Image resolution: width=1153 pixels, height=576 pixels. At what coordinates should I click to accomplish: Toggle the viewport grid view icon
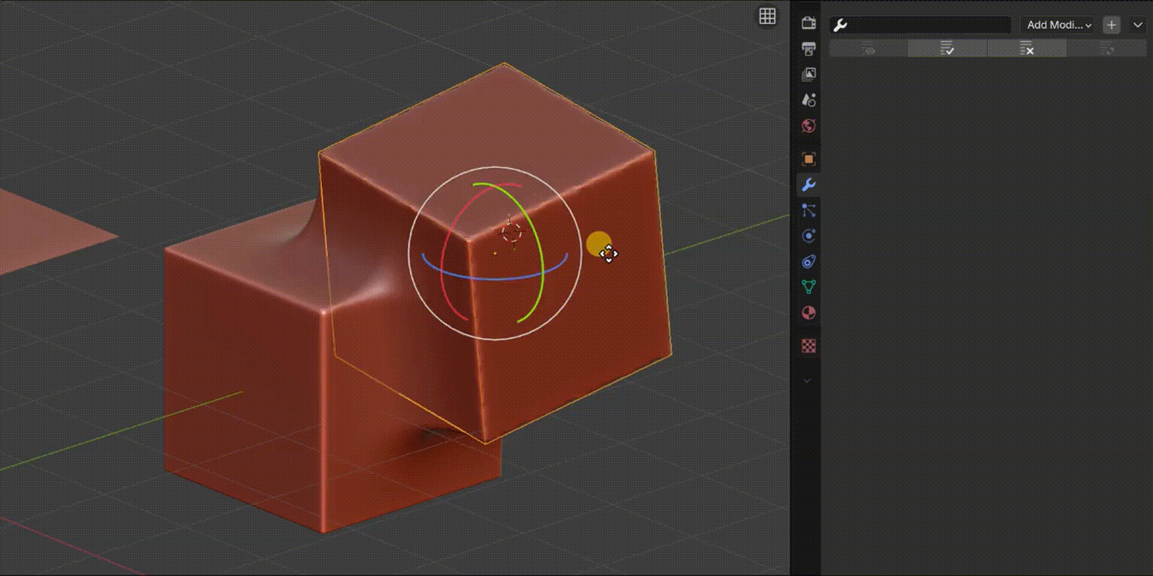point(767,16)
